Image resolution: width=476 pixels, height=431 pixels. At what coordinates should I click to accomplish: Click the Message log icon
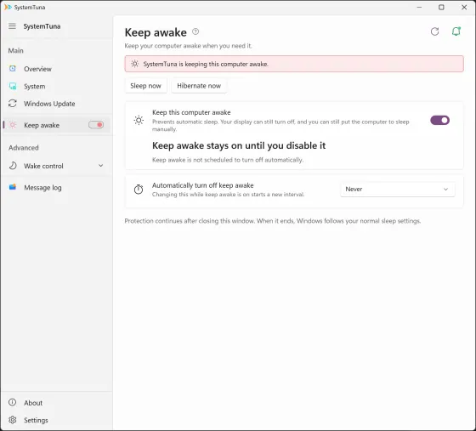pos(13,187)
